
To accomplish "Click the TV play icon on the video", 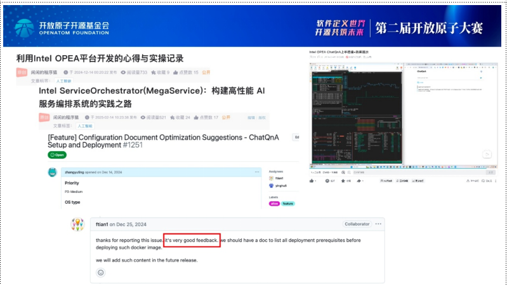I will point(487,155).
